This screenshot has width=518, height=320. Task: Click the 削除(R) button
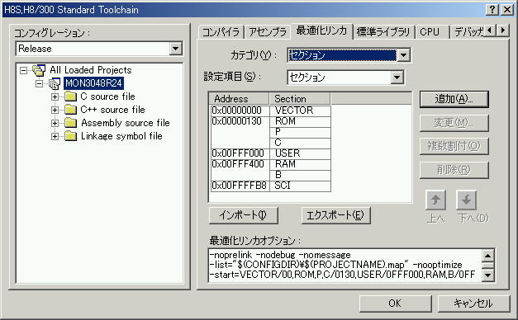(454, 170)
